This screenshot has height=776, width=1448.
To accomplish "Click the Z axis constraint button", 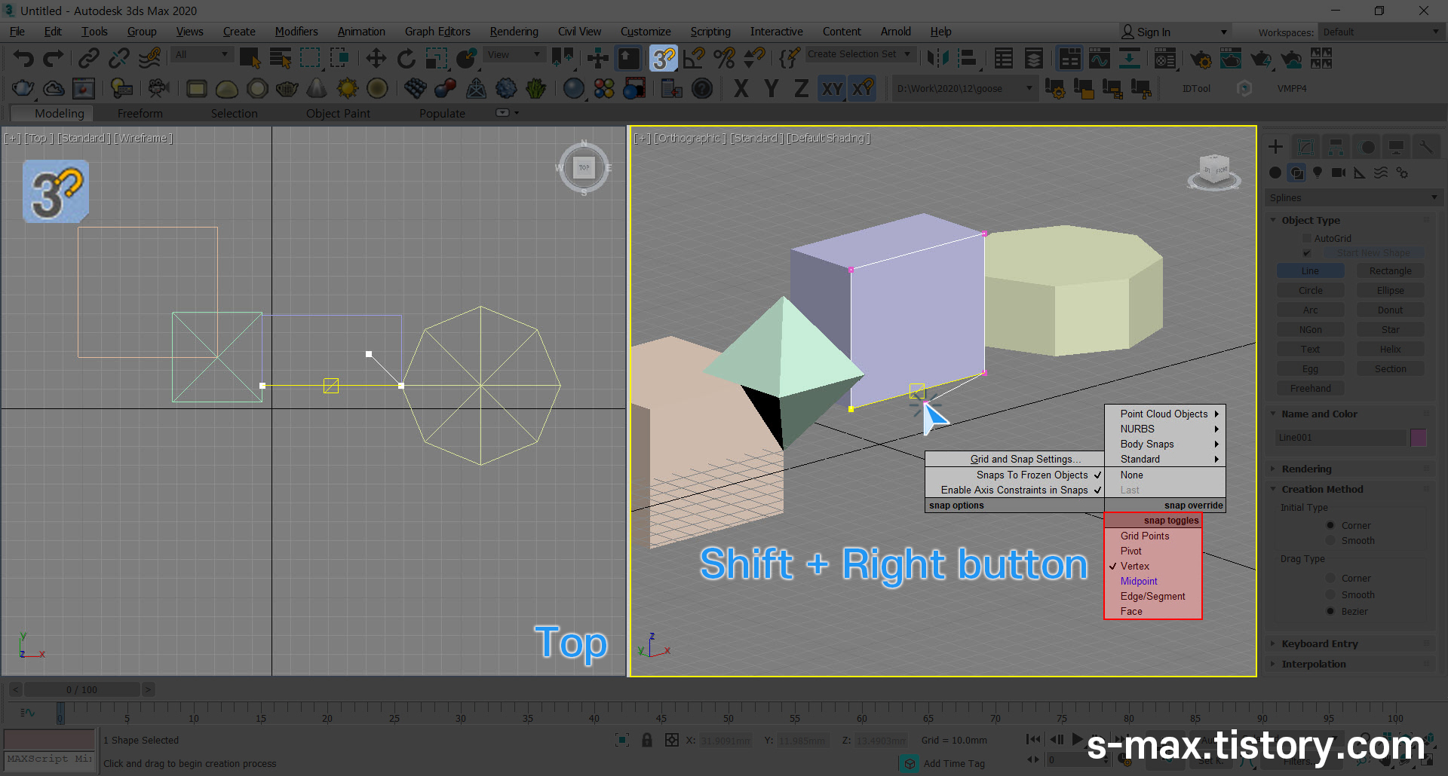I will click(x=801, y=89).
